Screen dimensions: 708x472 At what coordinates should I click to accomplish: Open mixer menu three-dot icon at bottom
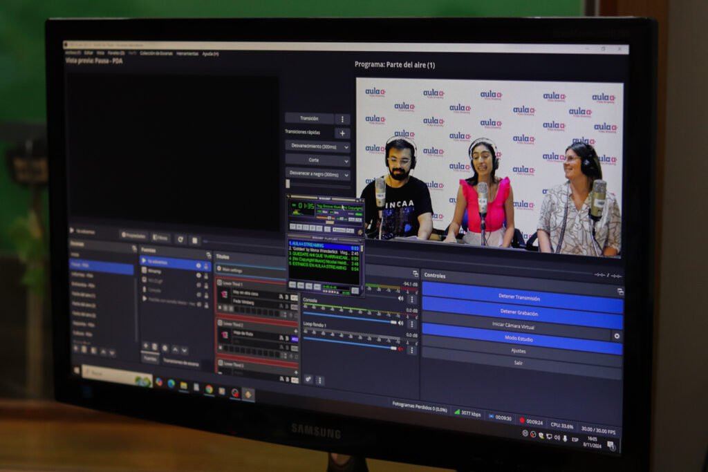(x=319, y=380)
